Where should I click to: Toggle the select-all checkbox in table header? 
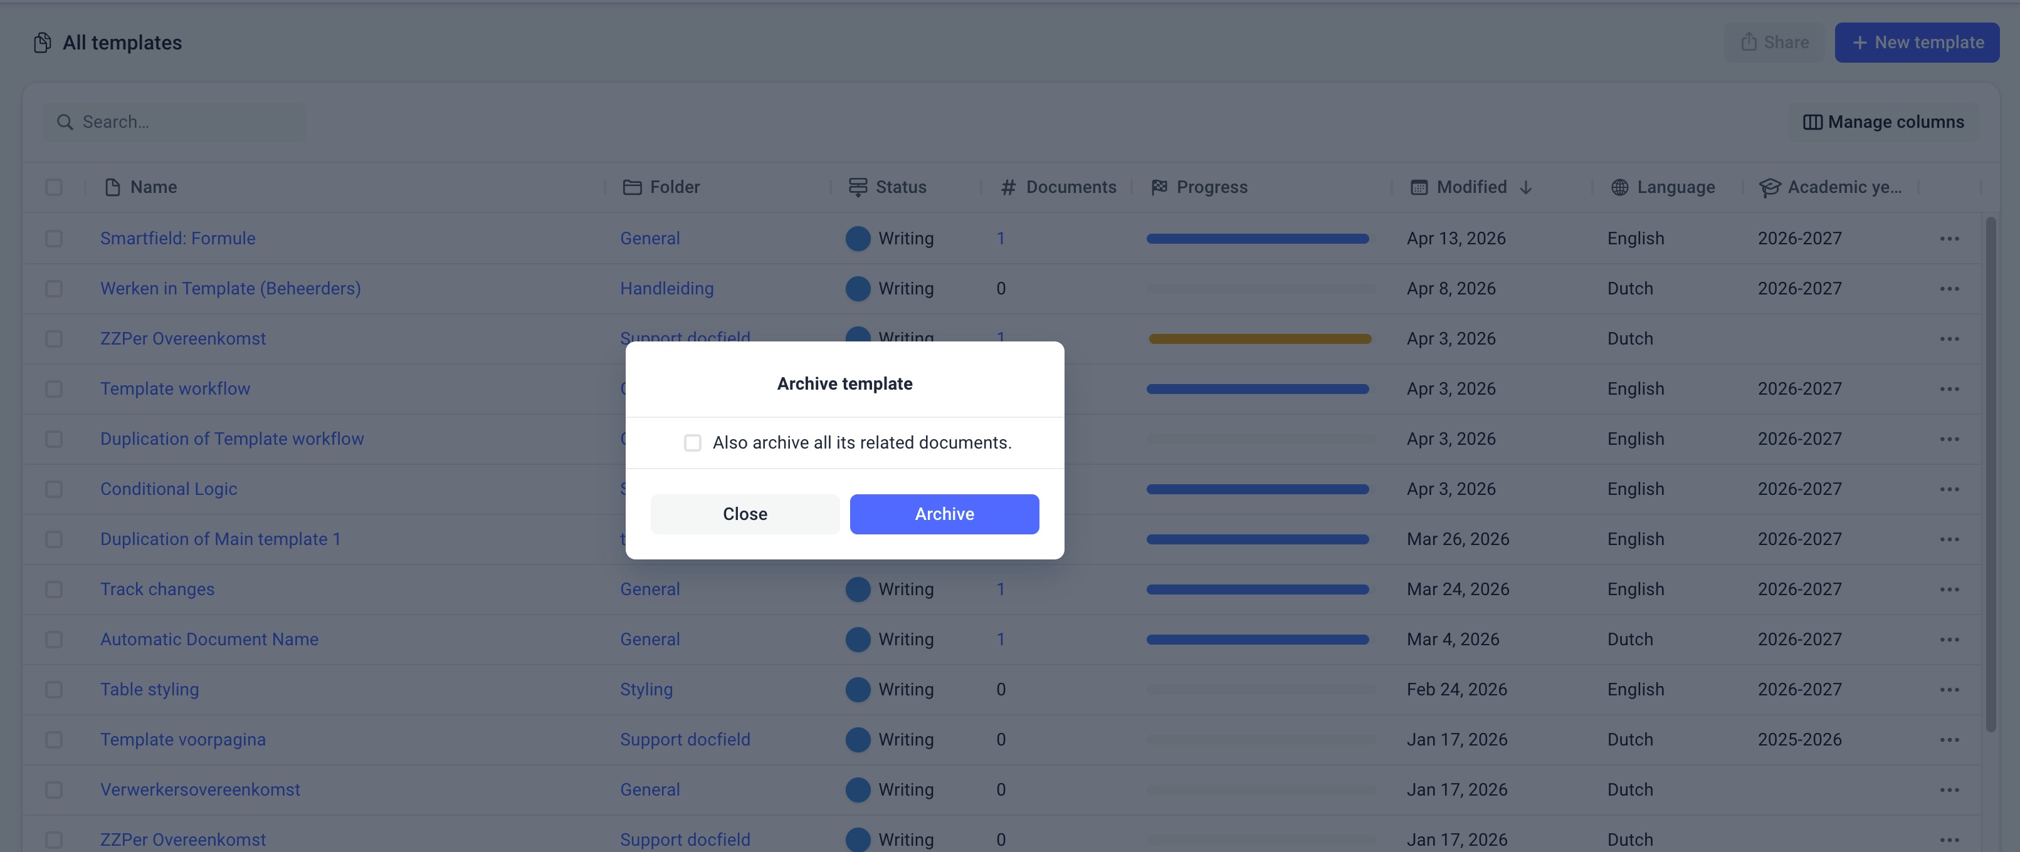pyautogui.click(x=54, y=187)
